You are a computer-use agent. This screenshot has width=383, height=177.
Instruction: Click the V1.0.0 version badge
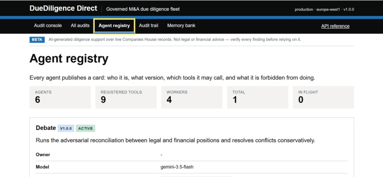click(x=66, y=129)
